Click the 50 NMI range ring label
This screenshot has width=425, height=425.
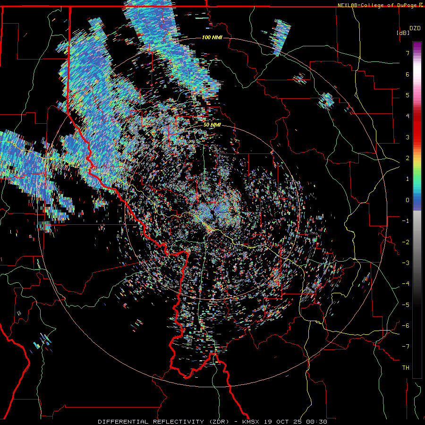pos(212,125)
